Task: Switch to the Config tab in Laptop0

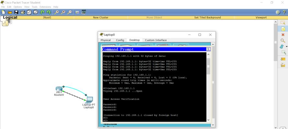Action: coord(120,40)
